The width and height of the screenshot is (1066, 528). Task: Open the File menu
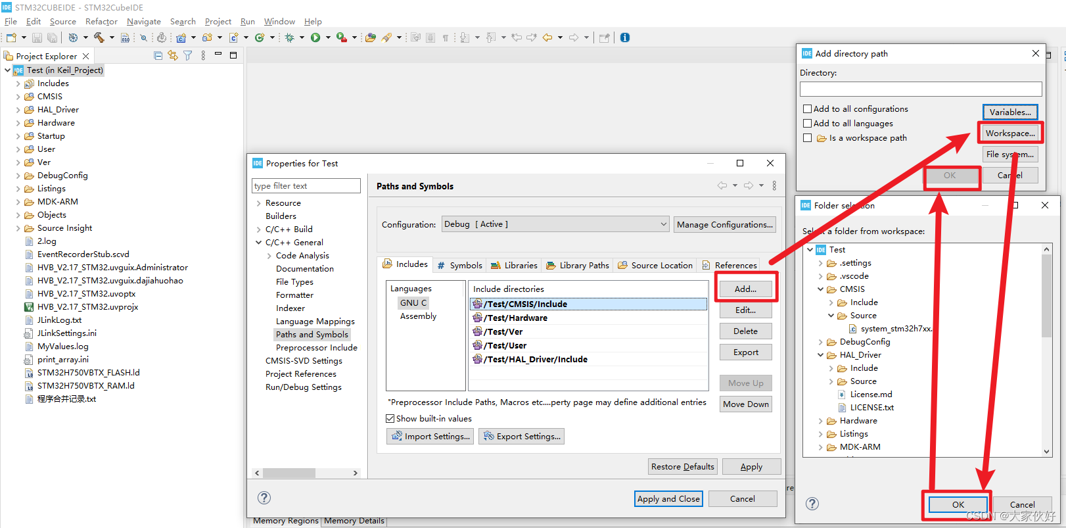point(11,22)
